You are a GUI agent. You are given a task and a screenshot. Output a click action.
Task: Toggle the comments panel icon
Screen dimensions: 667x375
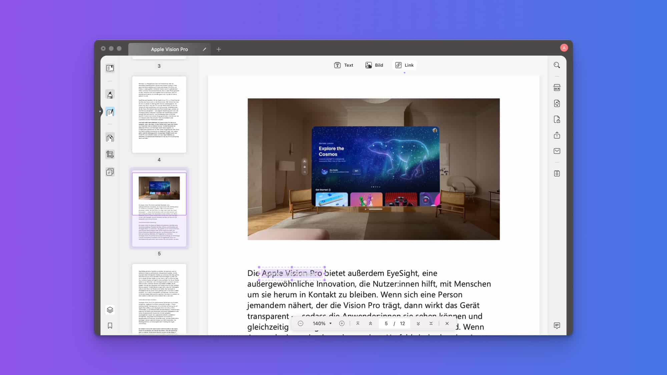[557, 325]
